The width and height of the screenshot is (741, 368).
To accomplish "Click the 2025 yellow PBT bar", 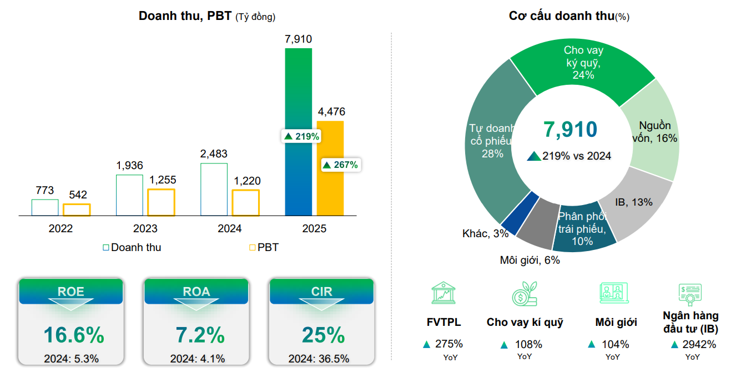I will 330,168.
